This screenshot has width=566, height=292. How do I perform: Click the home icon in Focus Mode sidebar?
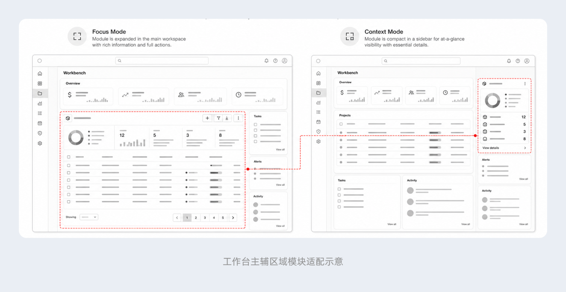coord(40,73)
